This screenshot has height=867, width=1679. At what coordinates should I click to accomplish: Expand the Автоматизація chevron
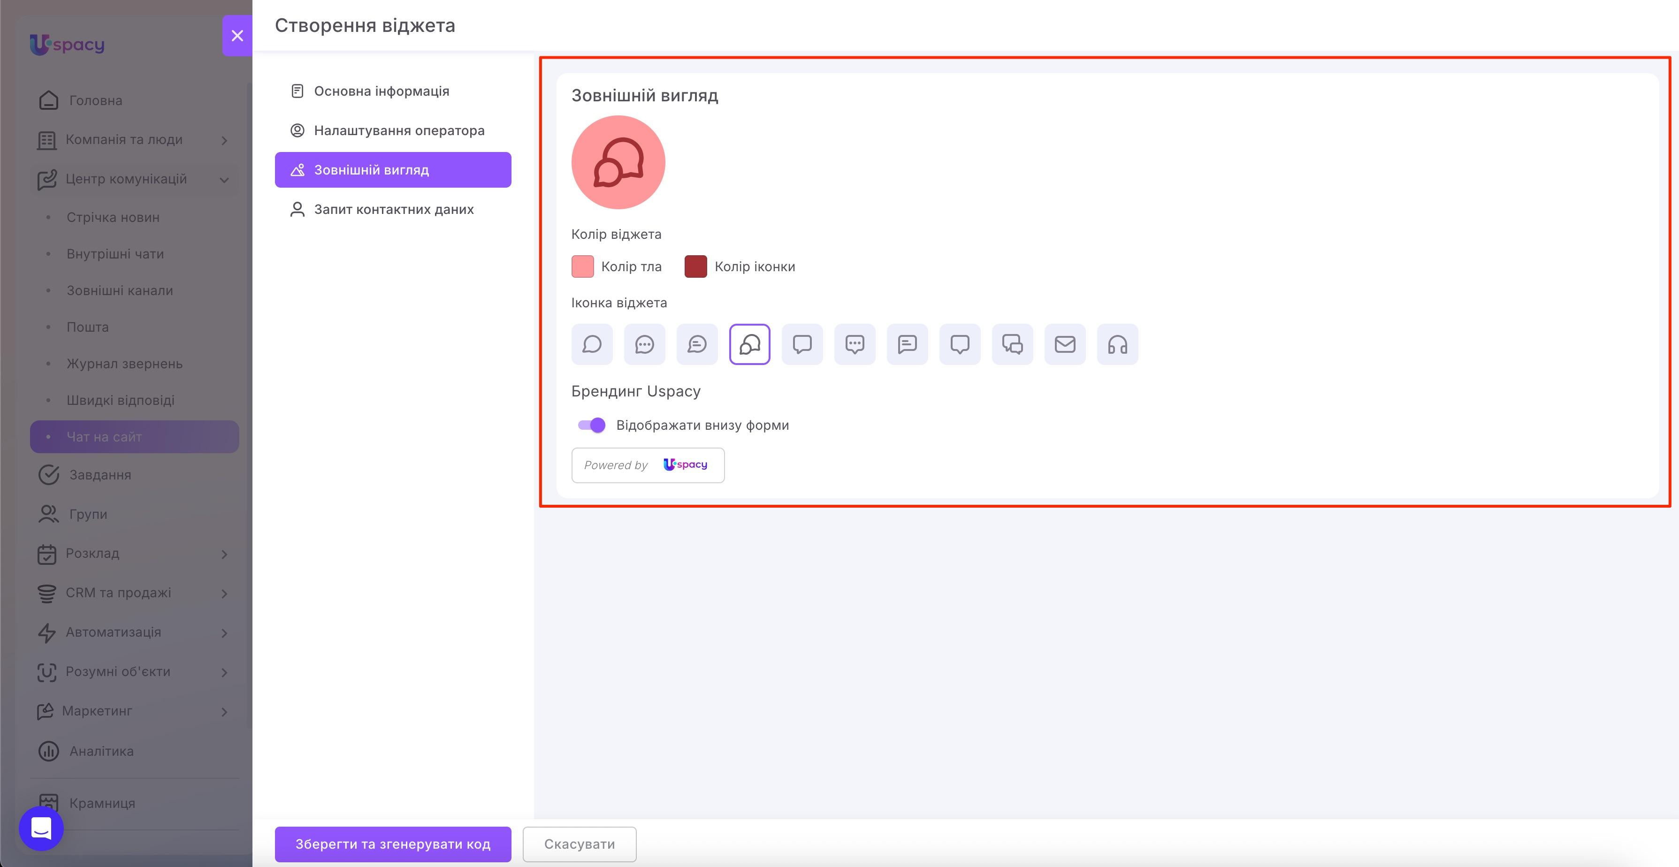point(224,633)
